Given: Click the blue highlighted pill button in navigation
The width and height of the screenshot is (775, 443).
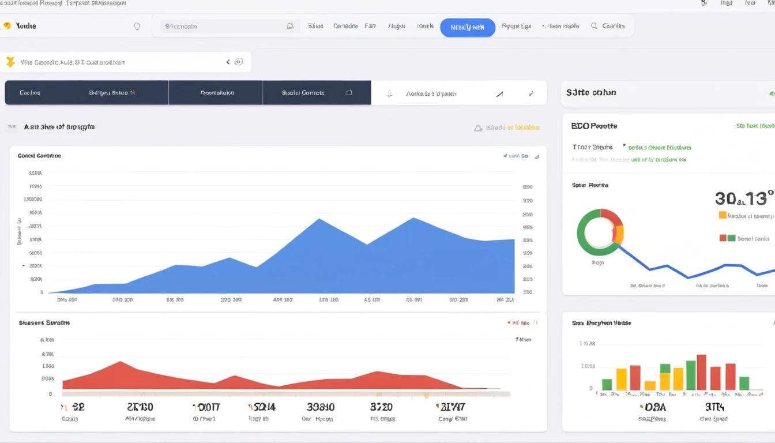Looking at the screenshot, I should 467,27.
